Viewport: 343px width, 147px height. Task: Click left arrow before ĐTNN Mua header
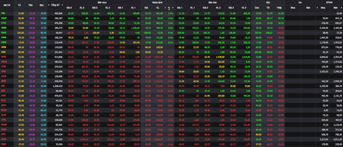(x=318, y=8)
